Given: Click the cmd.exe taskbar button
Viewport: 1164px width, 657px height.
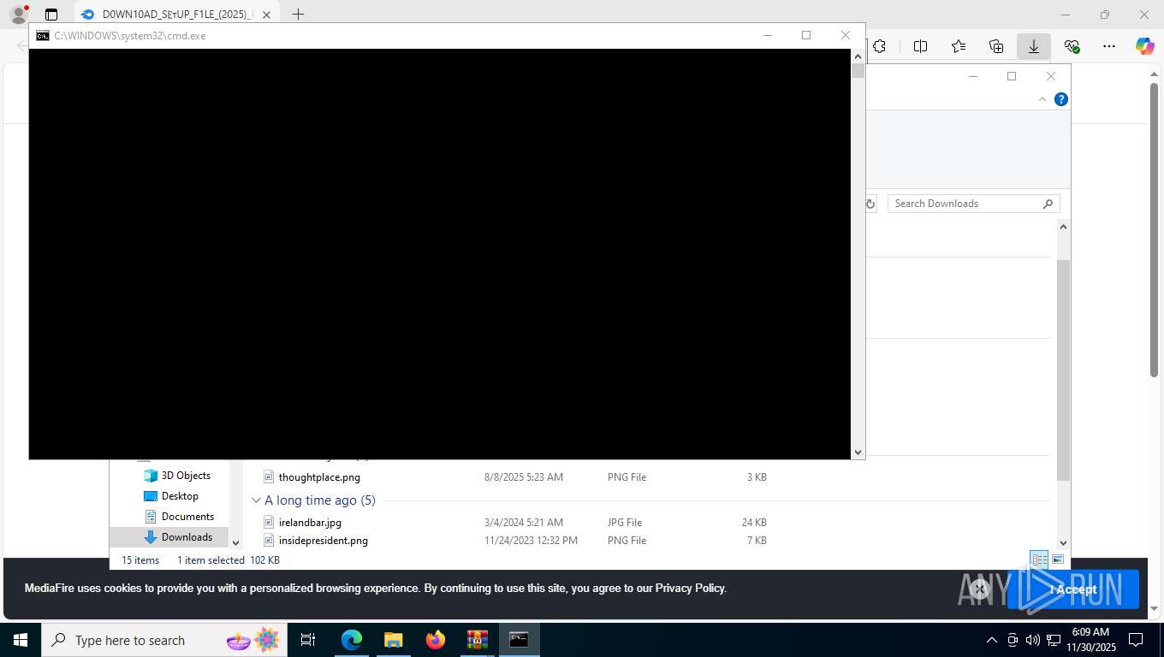Looking at the screenshot, I should [x=519, y=640].
